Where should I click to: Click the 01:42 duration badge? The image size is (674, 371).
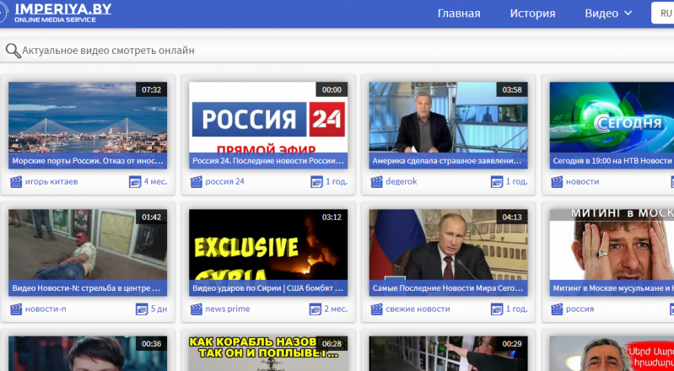151,217
